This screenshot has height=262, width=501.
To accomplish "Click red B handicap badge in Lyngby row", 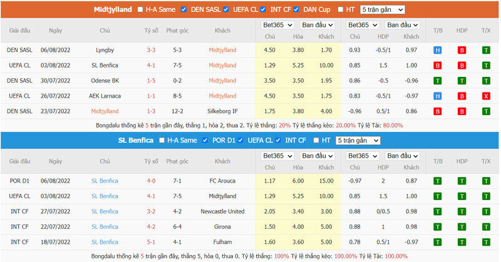I will point(462,50).
